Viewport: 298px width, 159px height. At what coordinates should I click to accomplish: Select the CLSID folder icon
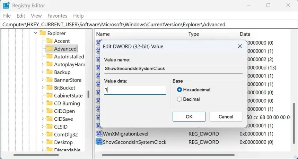pos(49,127)
